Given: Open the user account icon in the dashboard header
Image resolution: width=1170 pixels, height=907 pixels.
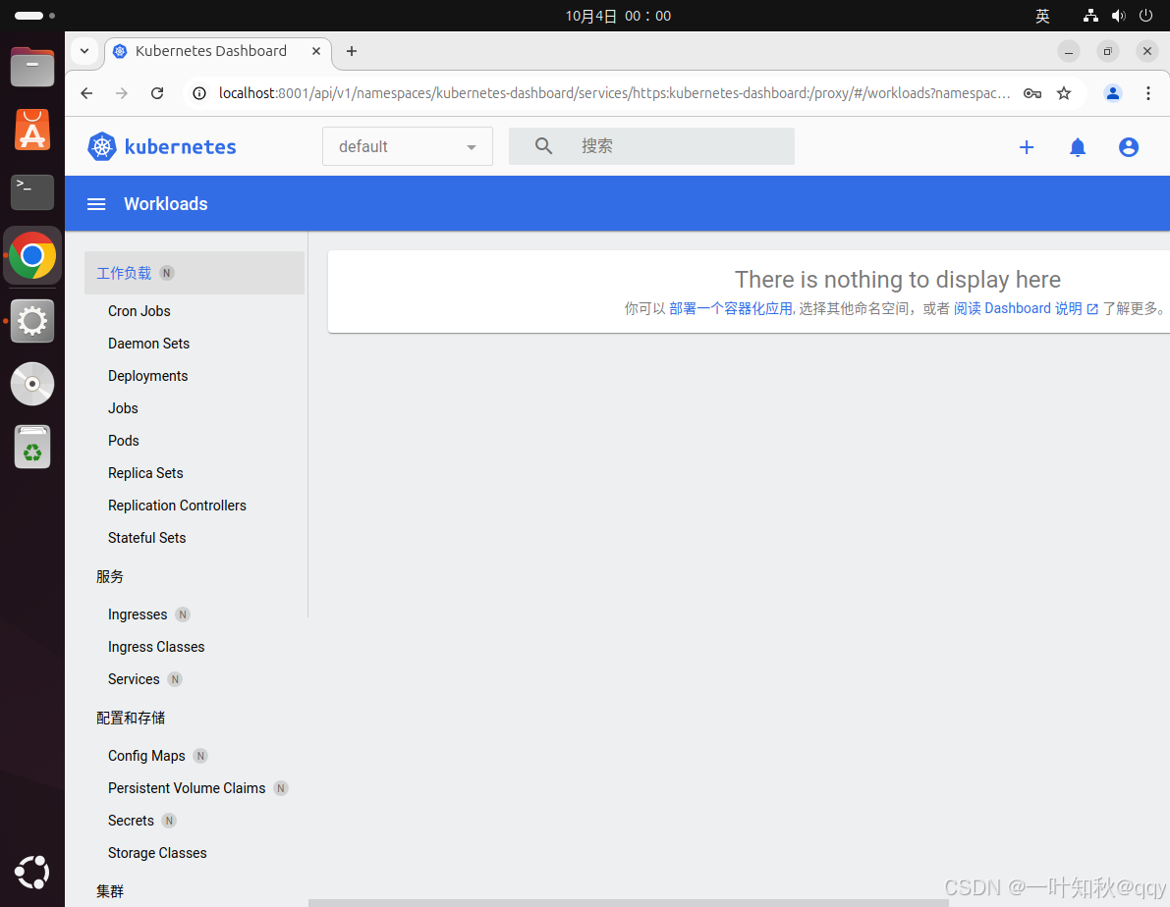Looking at the screenshot, I should click(x=1128, y=147).
